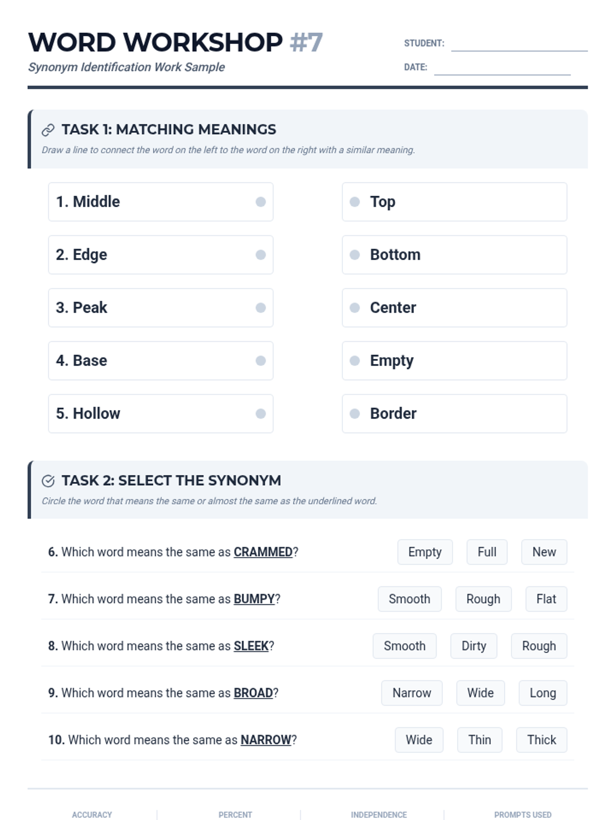Click the connector dot beside Top
Image resolution: width=615 pixels, height=820 pixels.
point(355,202)
